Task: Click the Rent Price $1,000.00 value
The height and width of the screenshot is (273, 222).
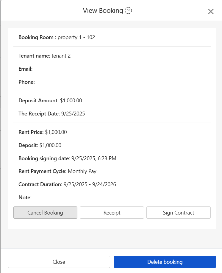Action: pos(56,132)
